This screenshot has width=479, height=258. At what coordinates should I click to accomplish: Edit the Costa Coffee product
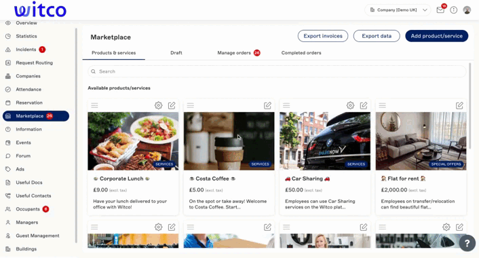coord(267,105)
